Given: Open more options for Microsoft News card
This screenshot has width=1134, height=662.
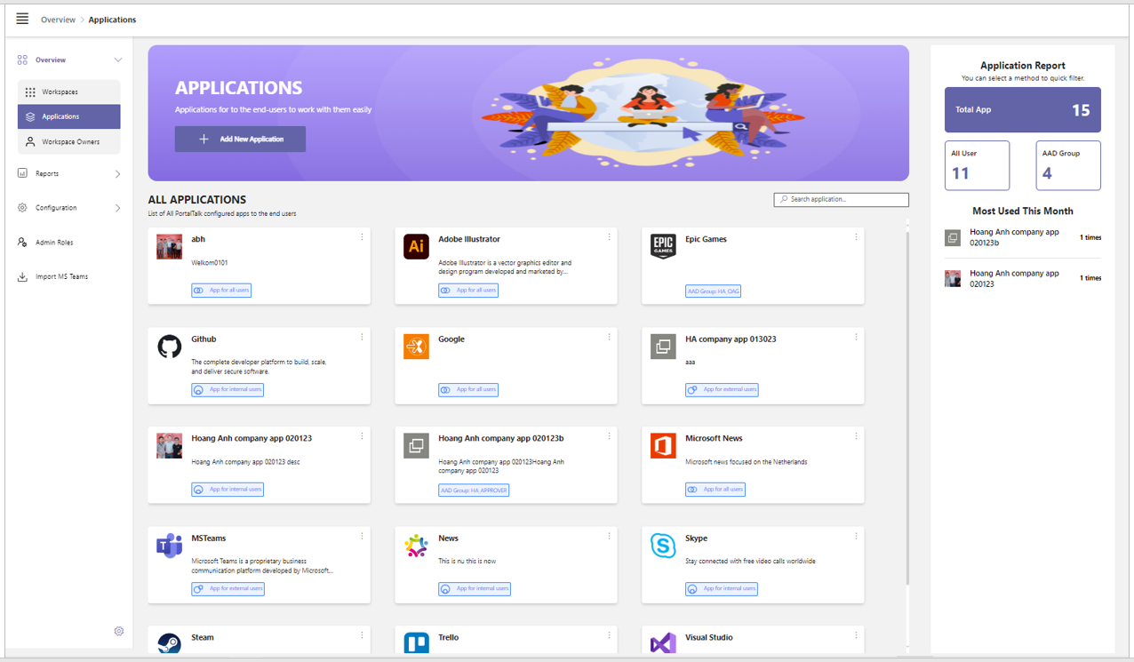Looking at the screenshot, I should coord(856,436).
